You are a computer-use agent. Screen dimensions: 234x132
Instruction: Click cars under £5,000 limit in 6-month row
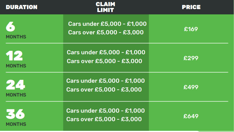pyautogui.click(x=107, y=24)
